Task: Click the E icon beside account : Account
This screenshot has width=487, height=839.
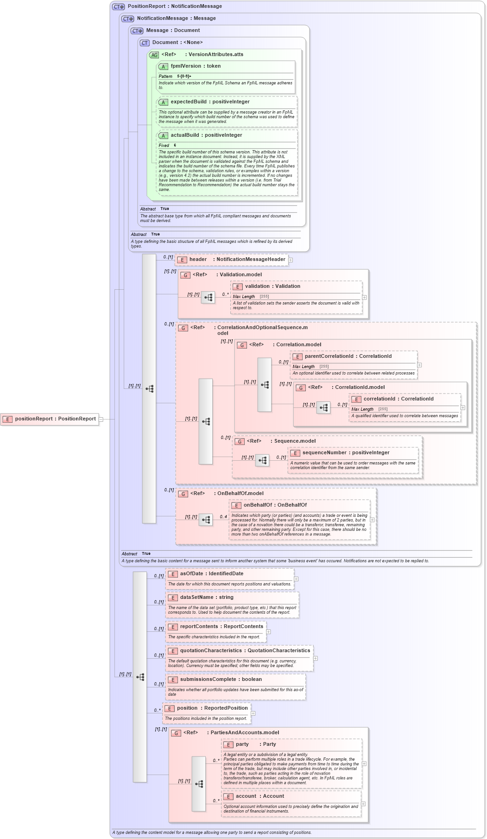Action: pos(228,796)
